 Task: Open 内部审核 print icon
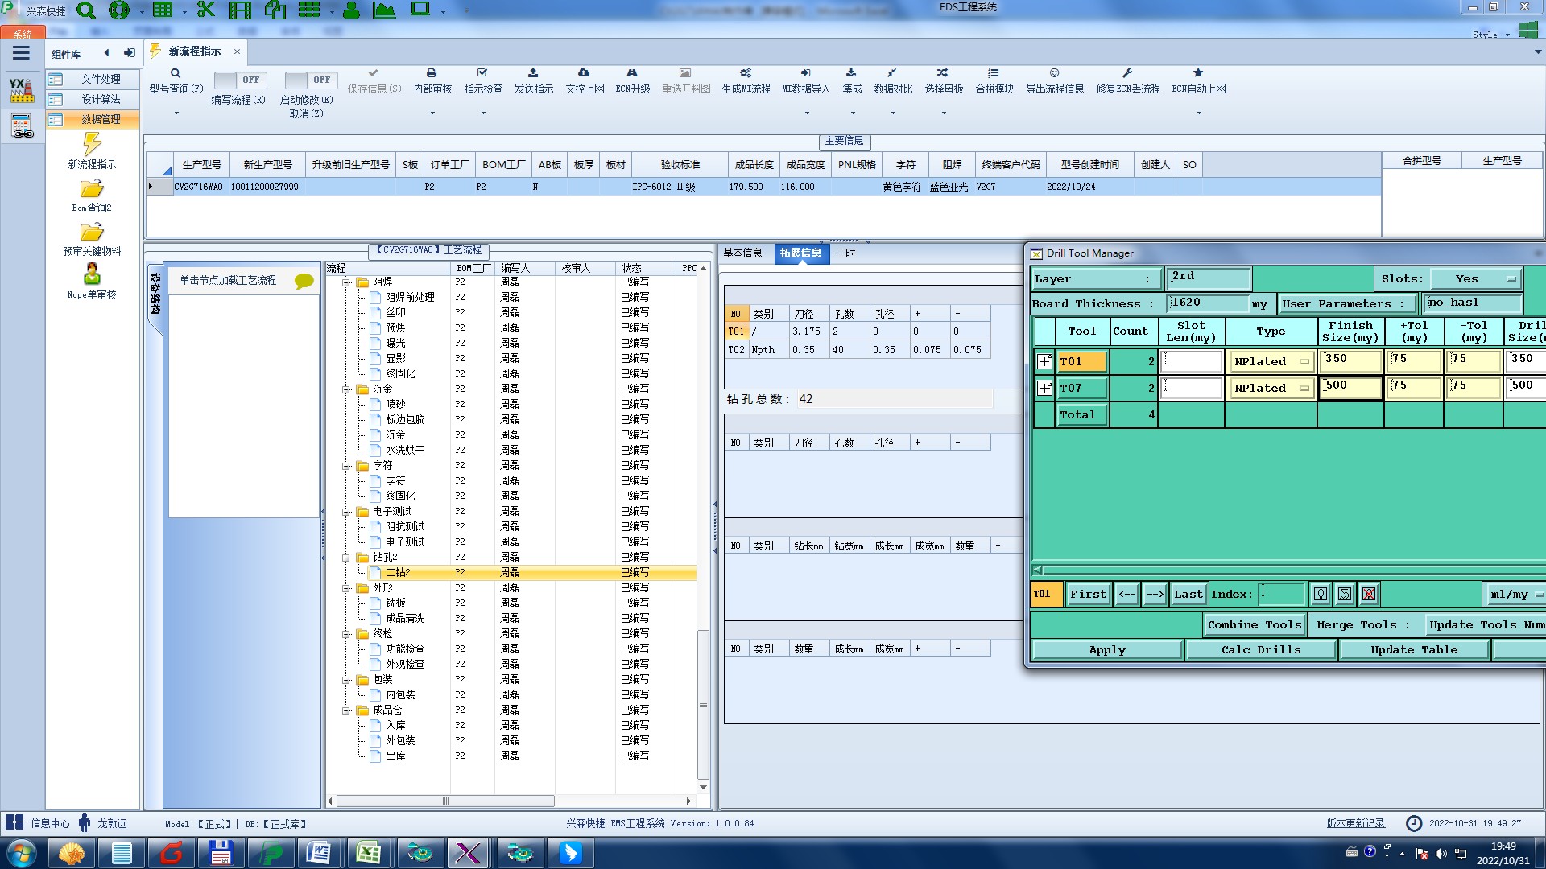[x=432, y=73]
